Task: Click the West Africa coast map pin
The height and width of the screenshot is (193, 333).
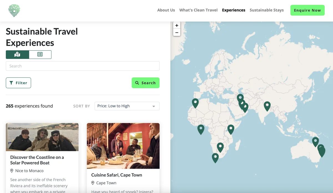Action: pyautogui.click(x=201, y=129)
